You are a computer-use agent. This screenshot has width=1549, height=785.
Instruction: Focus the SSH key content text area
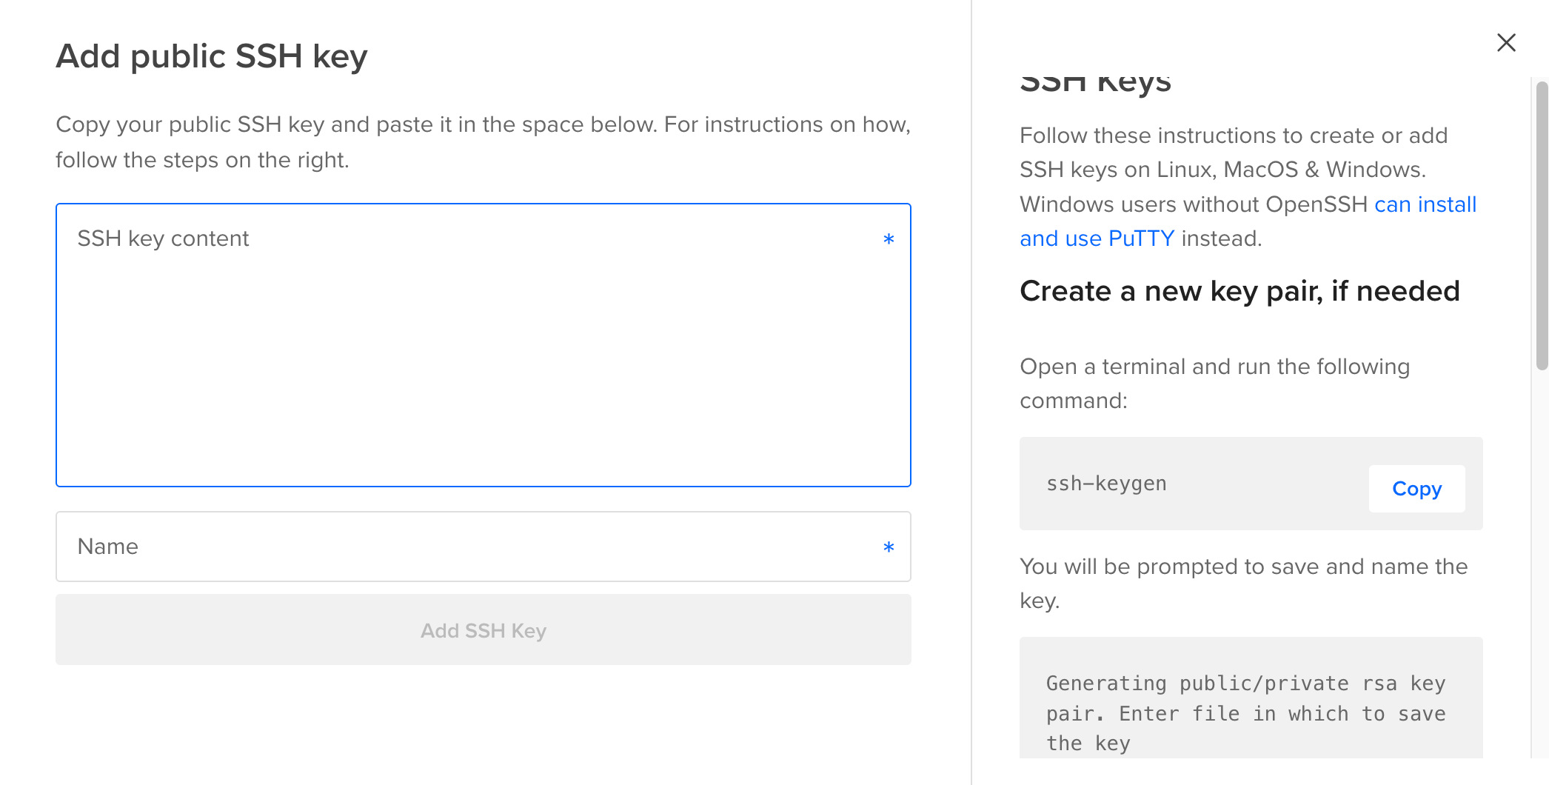click(484, 345)
